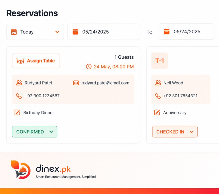
Task: Expand the Today dropdown chevron
Action: [57, 32]
